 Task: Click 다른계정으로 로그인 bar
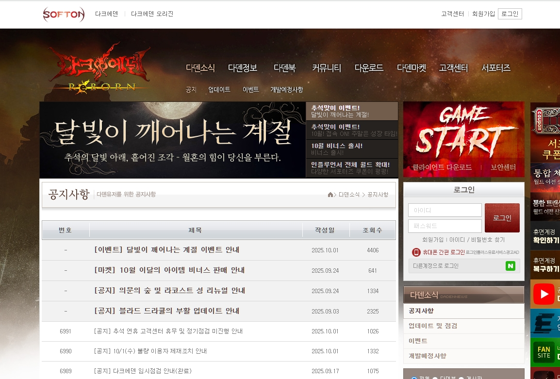click(464, 266)
